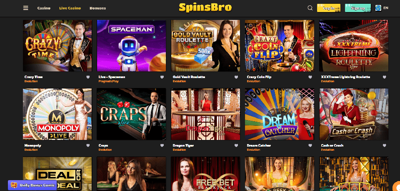The width and height of the screenshot is (400, 191).
Task: Open the Bonuses menu item
Action: click(x=97, y=8)
